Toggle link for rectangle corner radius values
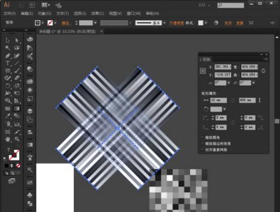Image resolution: width=280 pixels, height=212 pixels. tap(233, 122)
